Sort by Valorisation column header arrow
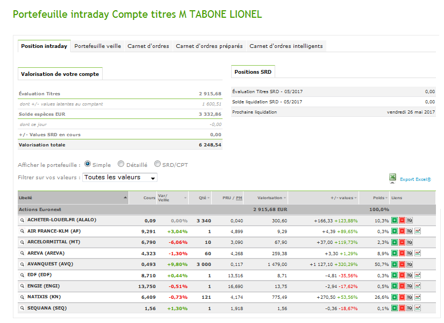 pos(285,198)
